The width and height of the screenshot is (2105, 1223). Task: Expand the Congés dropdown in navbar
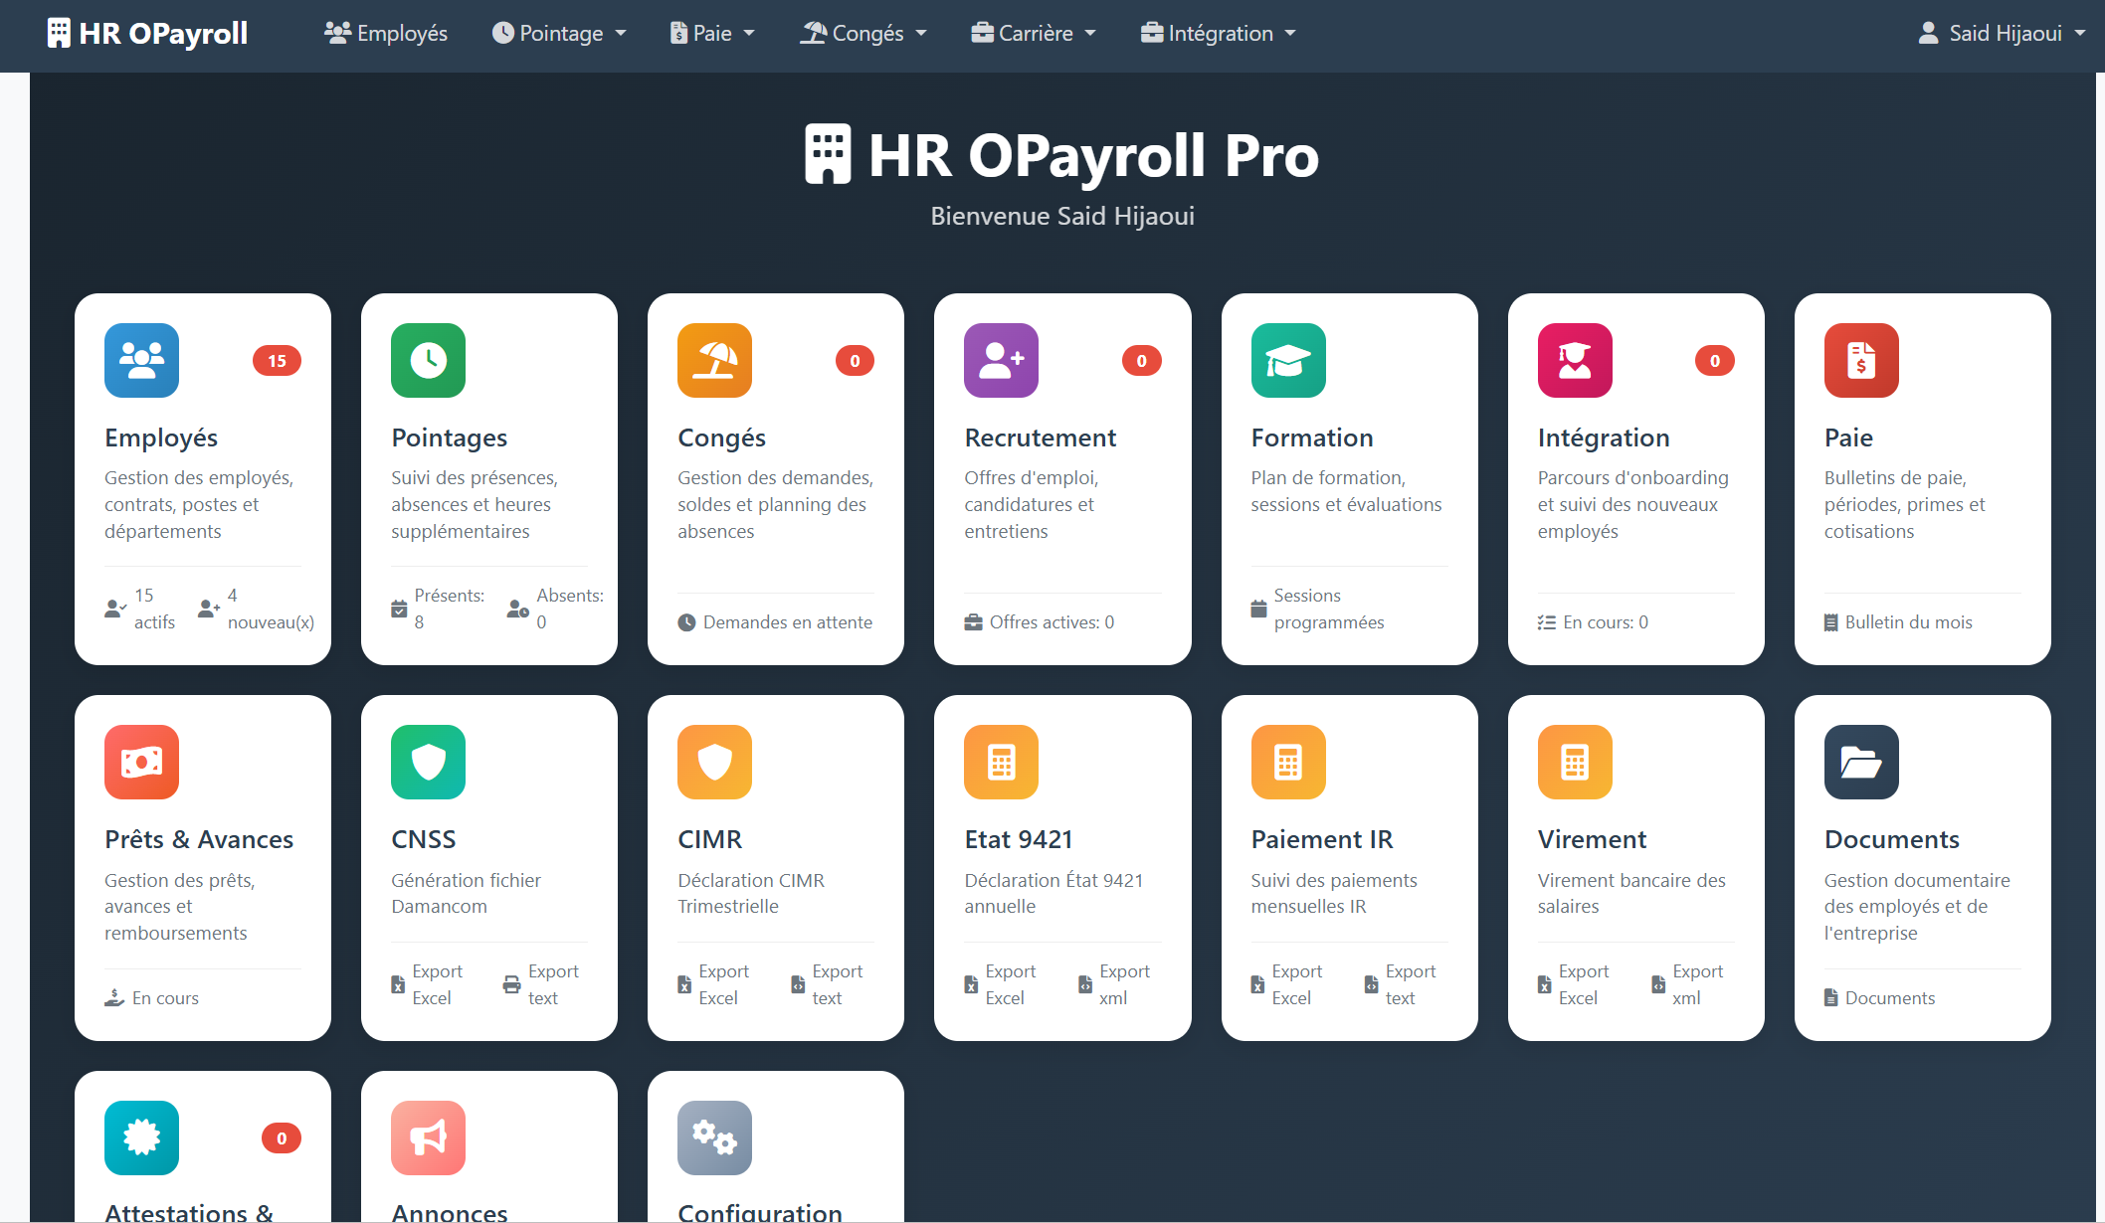point(863,33)
